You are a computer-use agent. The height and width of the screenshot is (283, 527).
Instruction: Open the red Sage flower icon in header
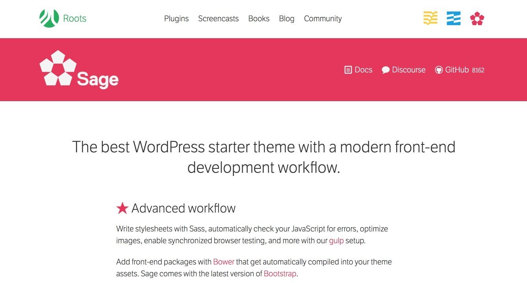pyautogui.click(x=477, y=18)
